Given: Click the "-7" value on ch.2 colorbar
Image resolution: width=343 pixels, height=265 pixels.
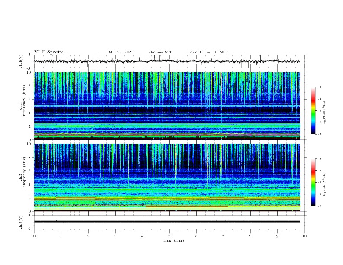Looking at the screenshot, I should click(320, 206).
